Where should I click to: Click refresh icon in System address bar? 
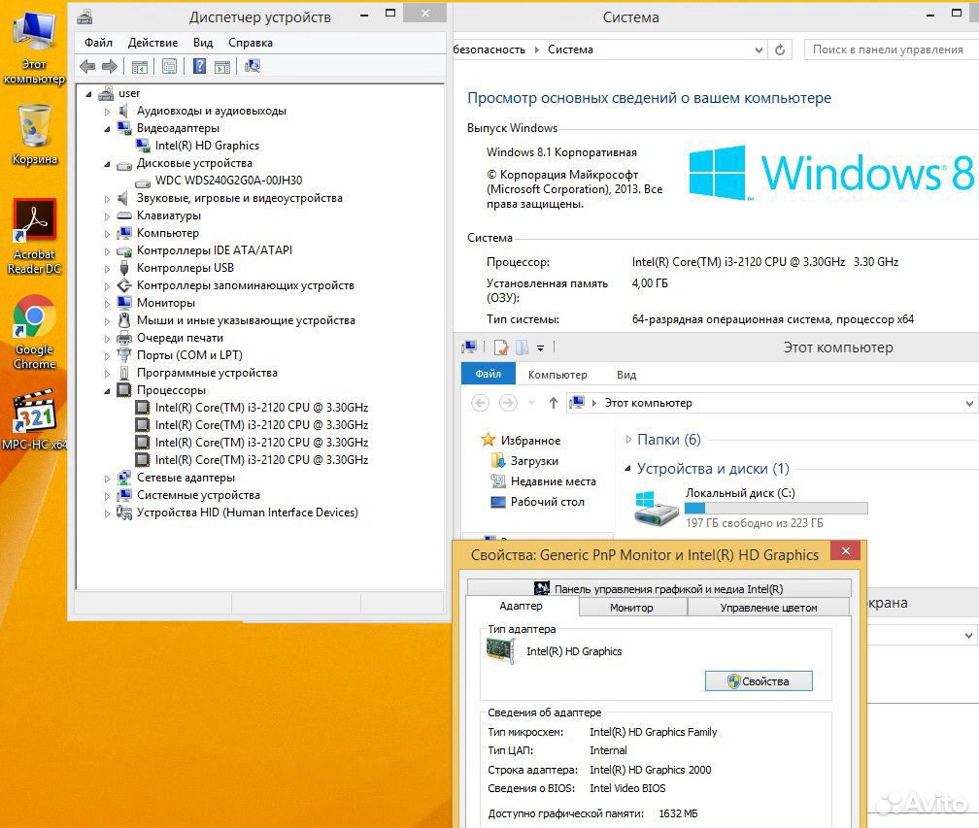coord(780,50)
